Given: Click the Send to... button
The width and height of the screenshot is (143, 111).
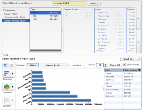Looking at the screenshot, I should click(129, 59).
